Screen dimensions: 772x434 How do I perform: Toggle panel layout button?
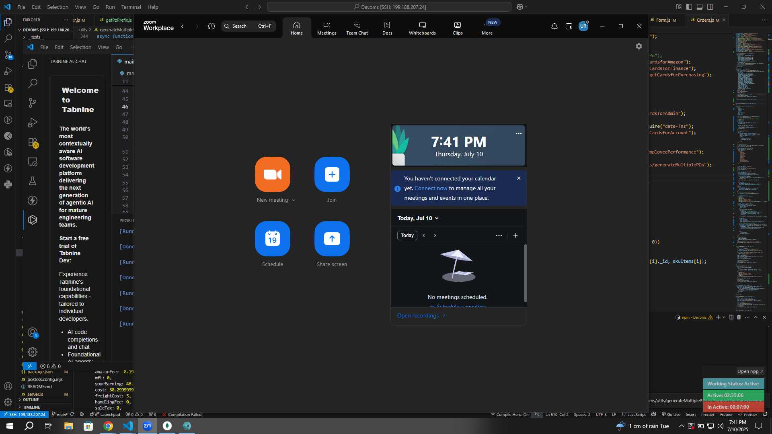(x=700, y=7)
